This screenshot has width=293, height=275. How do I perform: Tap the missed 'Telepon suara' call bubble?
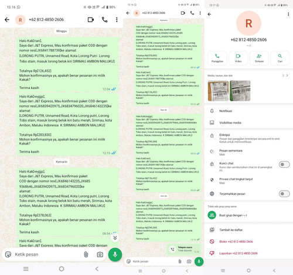pyautogui.click(x=183, y=249)
